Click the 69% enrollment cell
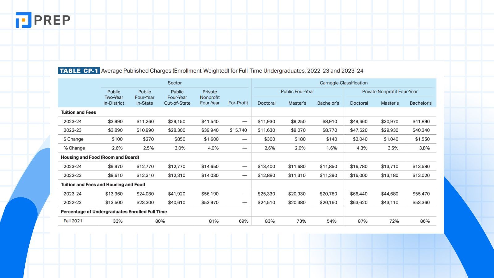Viewport: 494px width, 278px height. click(244, 221)
